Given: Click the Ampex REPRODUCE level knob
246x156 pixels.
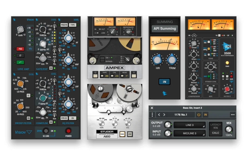Looking at the screenshot, I should tap(128, 32).
